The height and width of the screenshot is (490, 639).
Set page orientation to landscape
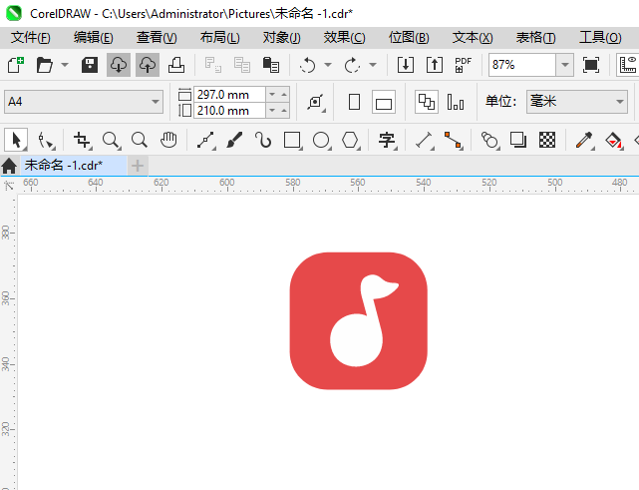[384, 102]
